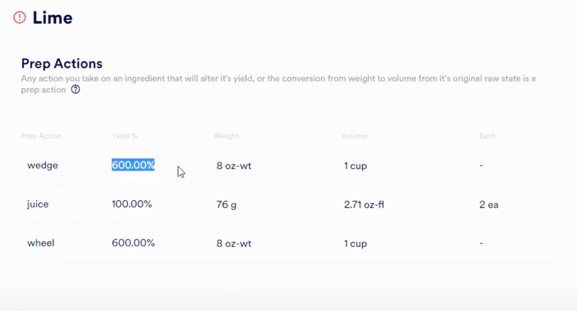This screenshot has width=577, height=311.
Task: Click the wheel volume 1 cup cell
Action: pos(355,244)
